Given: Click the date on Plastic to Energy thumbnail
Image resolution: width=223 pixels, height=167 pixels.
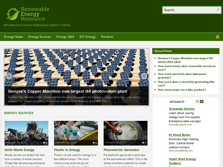Looking at the screenshot, I should point(66,142).
